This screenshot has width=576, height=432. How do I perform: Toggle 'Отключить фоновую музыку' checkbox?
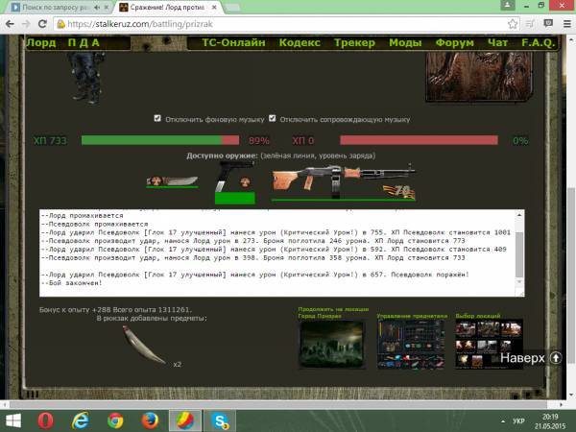158,119
